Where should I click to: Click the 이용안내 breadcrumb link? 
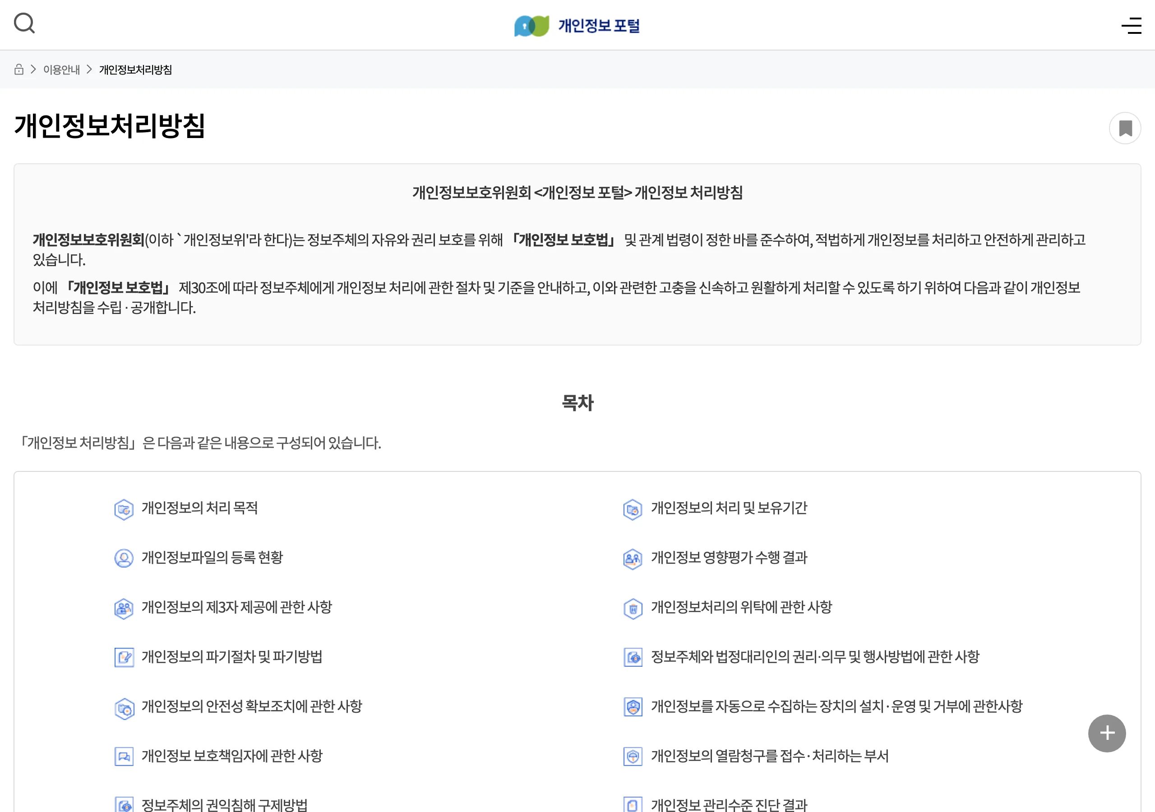pyautogui.click(x=61, y=69)
